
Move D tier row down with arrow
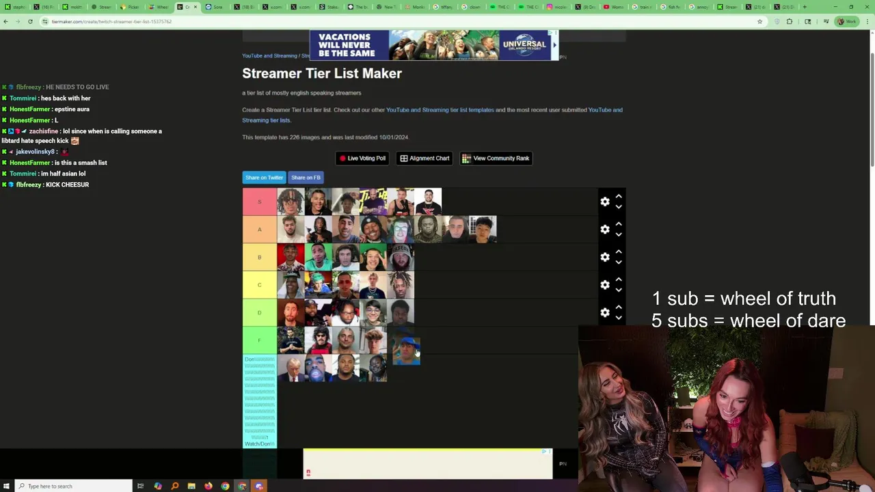coord(619,318)
